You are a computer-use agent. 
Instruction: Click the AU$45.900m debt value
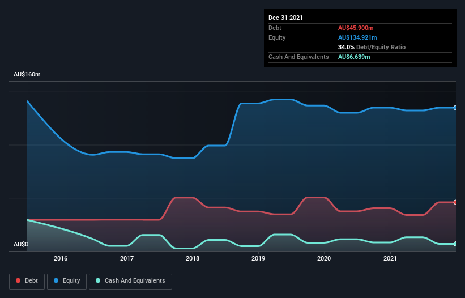[356, 28]
